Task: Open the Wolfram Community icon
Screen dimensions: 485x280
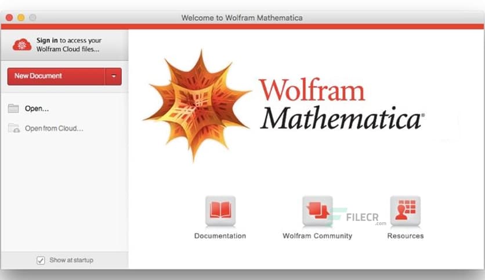Action: coord(317,211)
